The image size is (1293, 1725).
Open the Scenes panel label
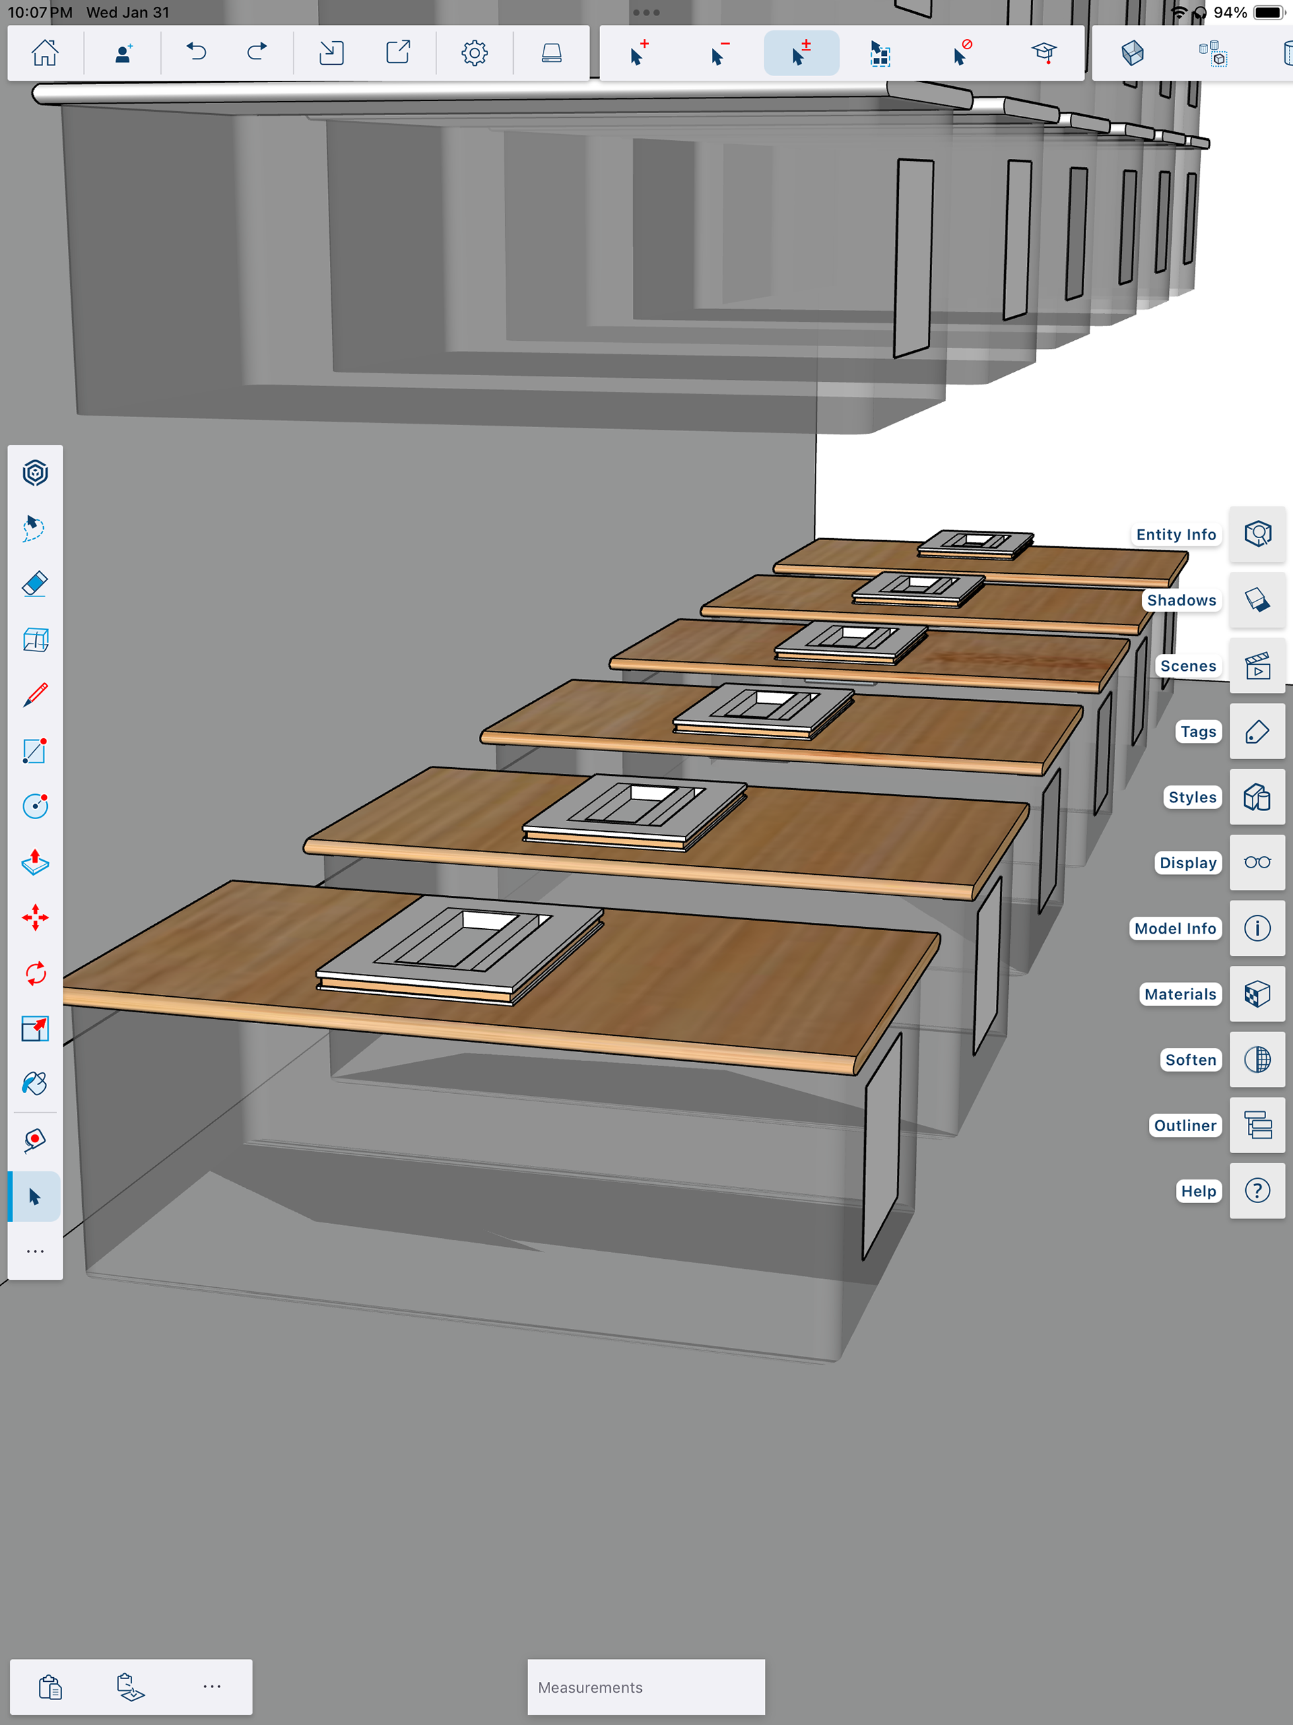(x=1187, y=666)
